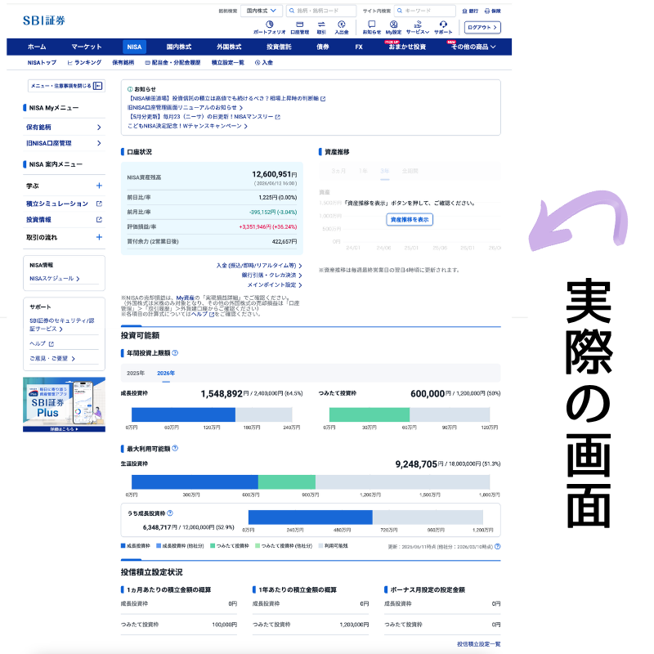This screenshot has height=654, width=654.
Task: Open the ポートフォリオ icon
Action: pyautogui.click(x=269, y=28)
